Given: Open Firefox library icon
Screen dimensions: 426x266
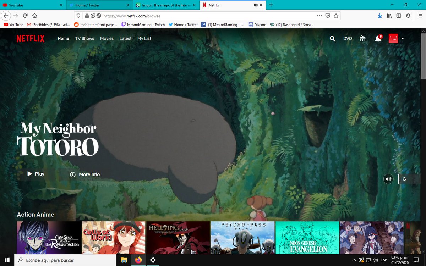Looking at the screenshot, I should click(389, 16).
